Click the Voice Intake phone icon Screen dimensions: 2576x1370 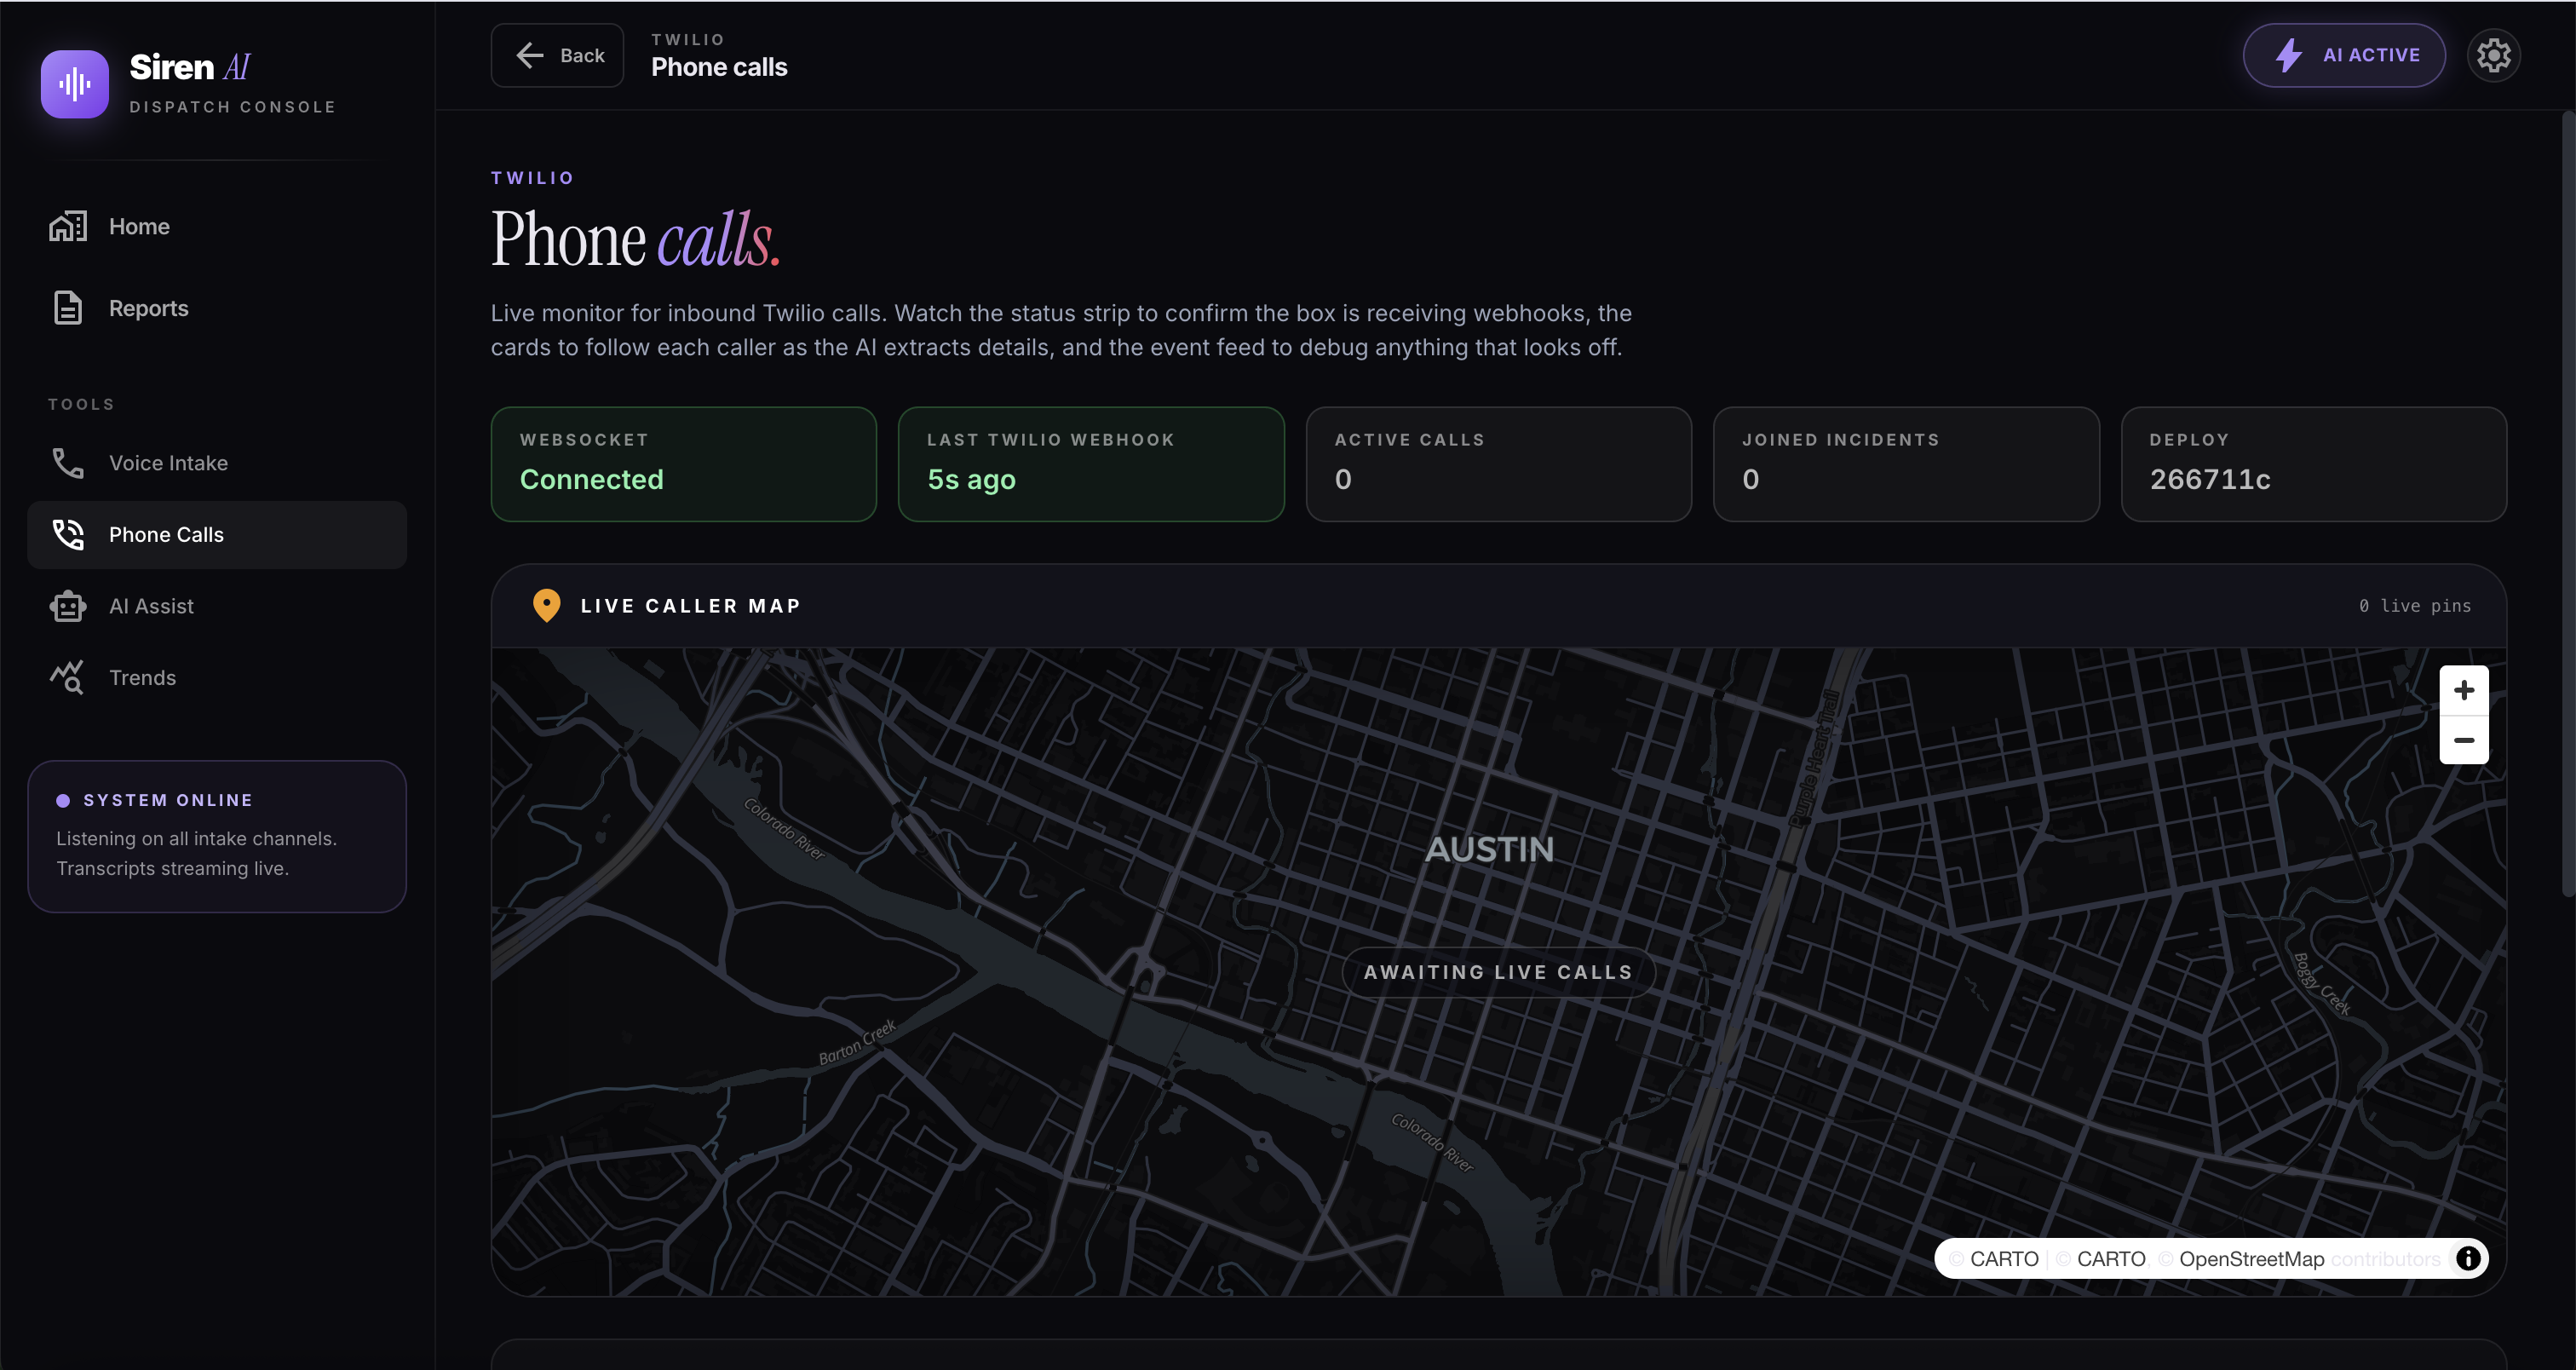tap(68, 463)
